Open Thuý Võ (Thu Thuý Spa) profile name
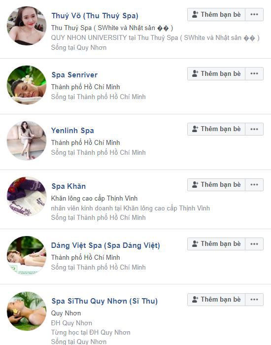The image size is (271, 345). point(95,16)
